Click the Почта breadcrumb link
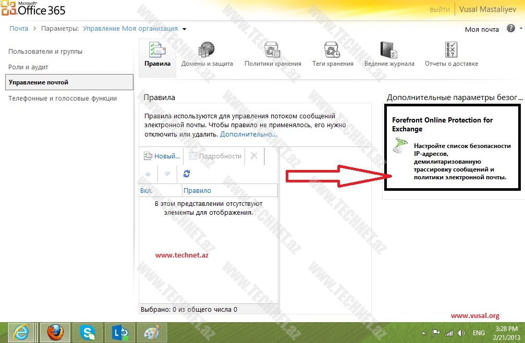The height and width of the screenshot is (343, 525). tap(19, 29)
